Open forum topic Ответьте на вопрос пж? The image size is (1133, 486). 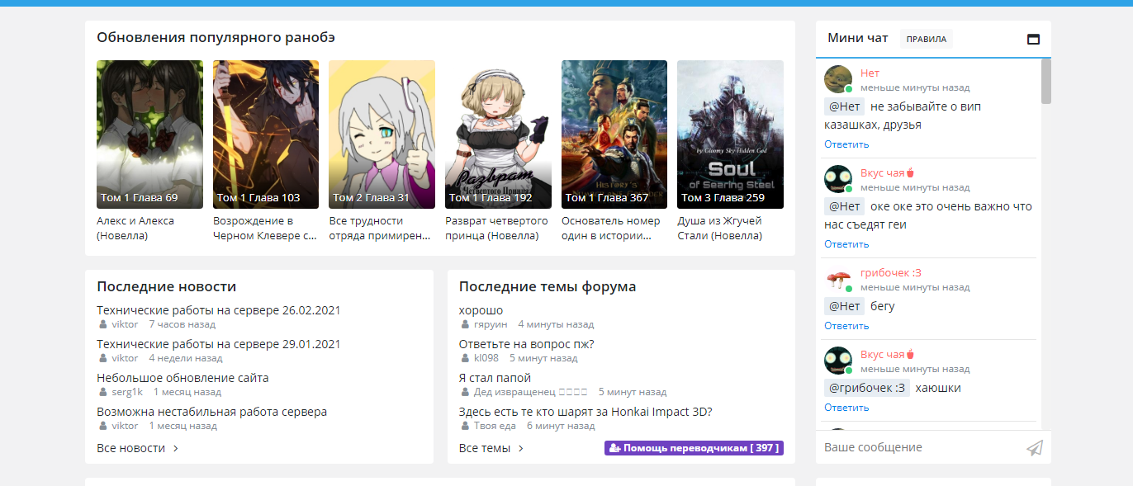click(527, 344)
